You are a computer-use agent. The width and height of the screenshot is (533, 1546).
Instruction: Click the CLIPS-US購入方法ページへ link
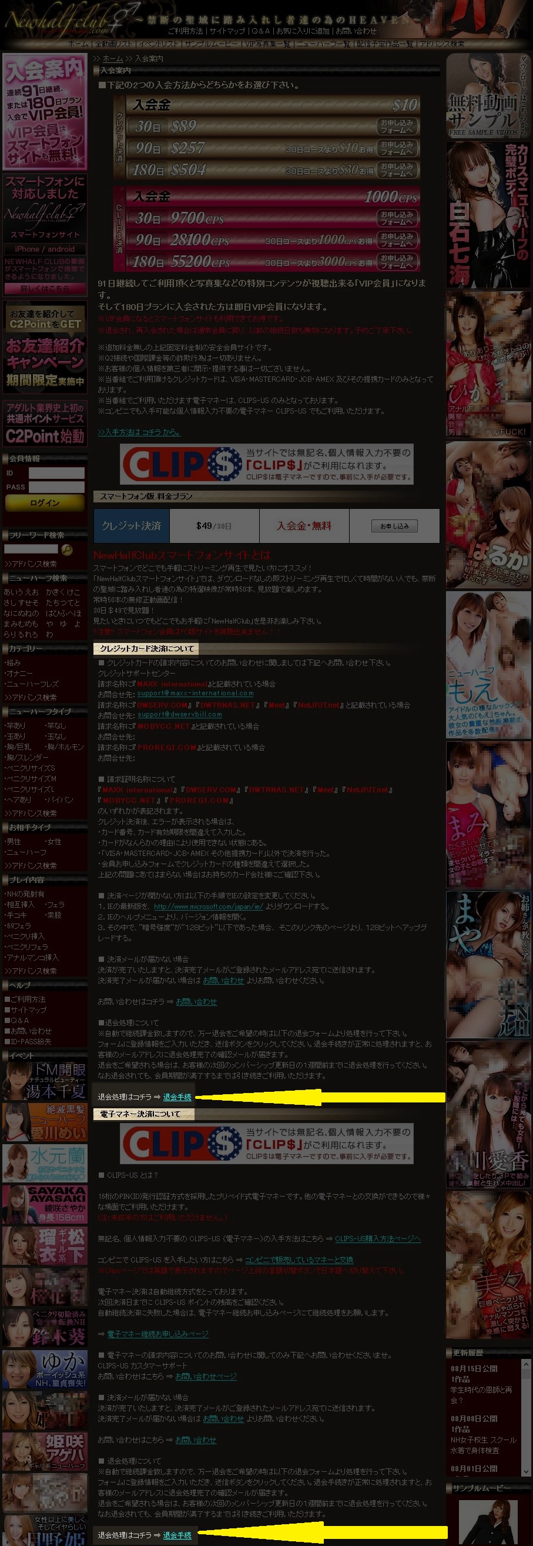tap(378, 1239)
